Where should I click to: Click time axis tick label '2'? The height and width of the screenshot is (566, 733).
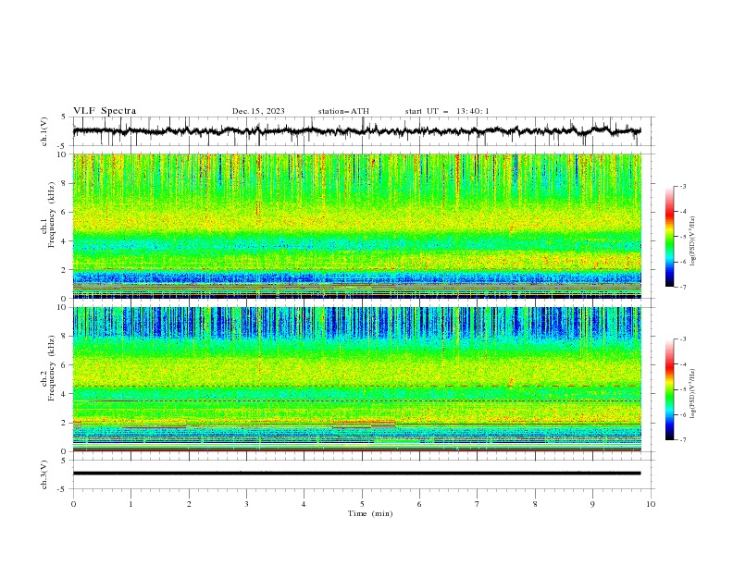(x=189, y=504)
